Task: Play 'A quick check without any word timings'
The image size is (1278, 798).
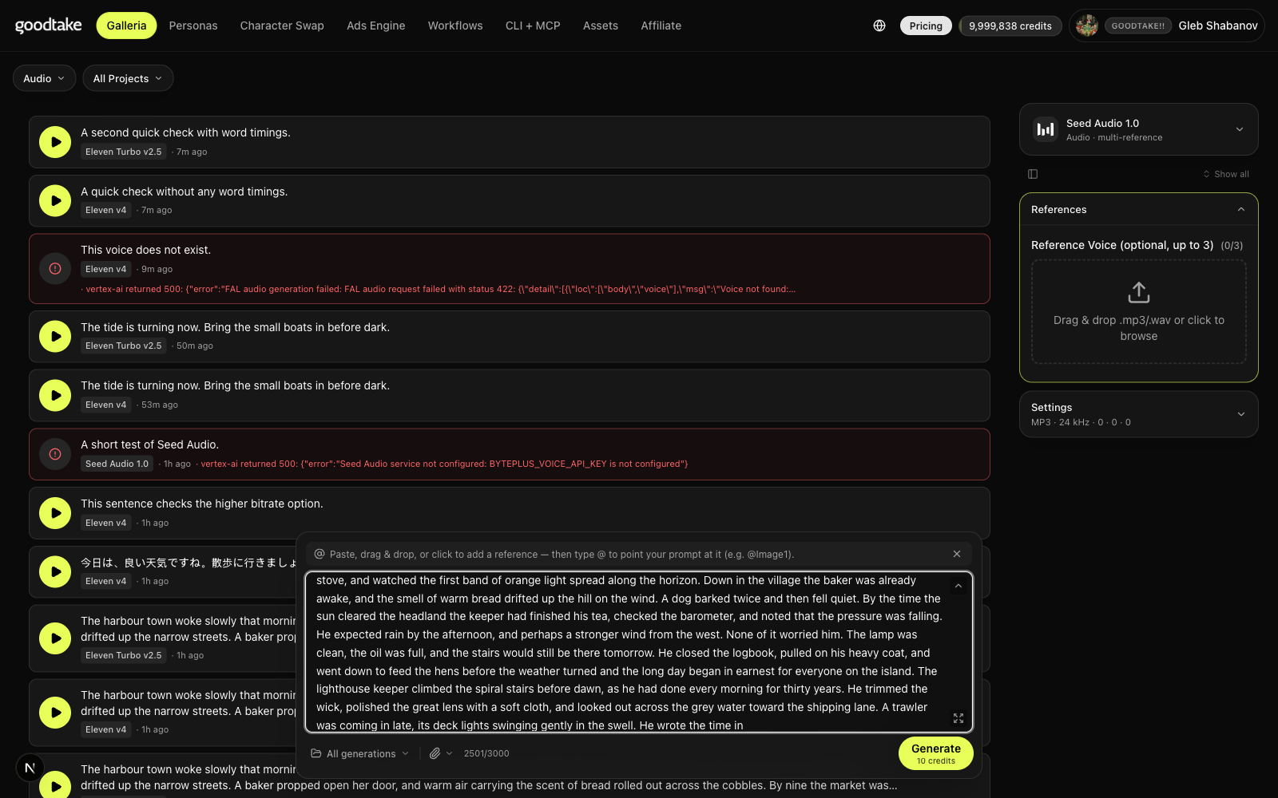Action: pyautogui.click(x=55, y=200)
